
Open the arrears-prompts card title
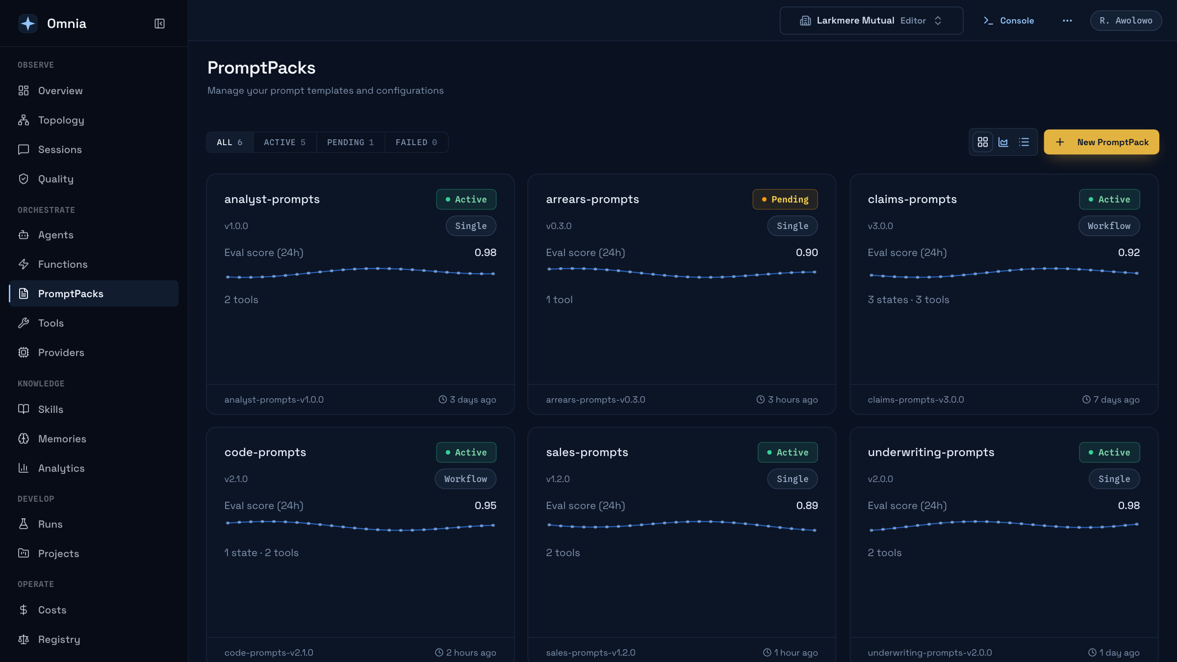[592, 199]
